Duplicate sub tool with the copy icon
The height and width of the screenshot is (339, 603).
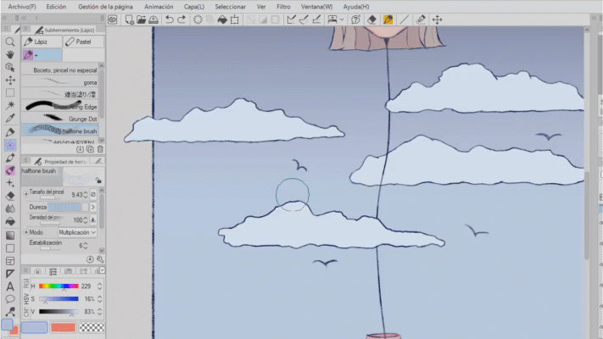(90, 149)
